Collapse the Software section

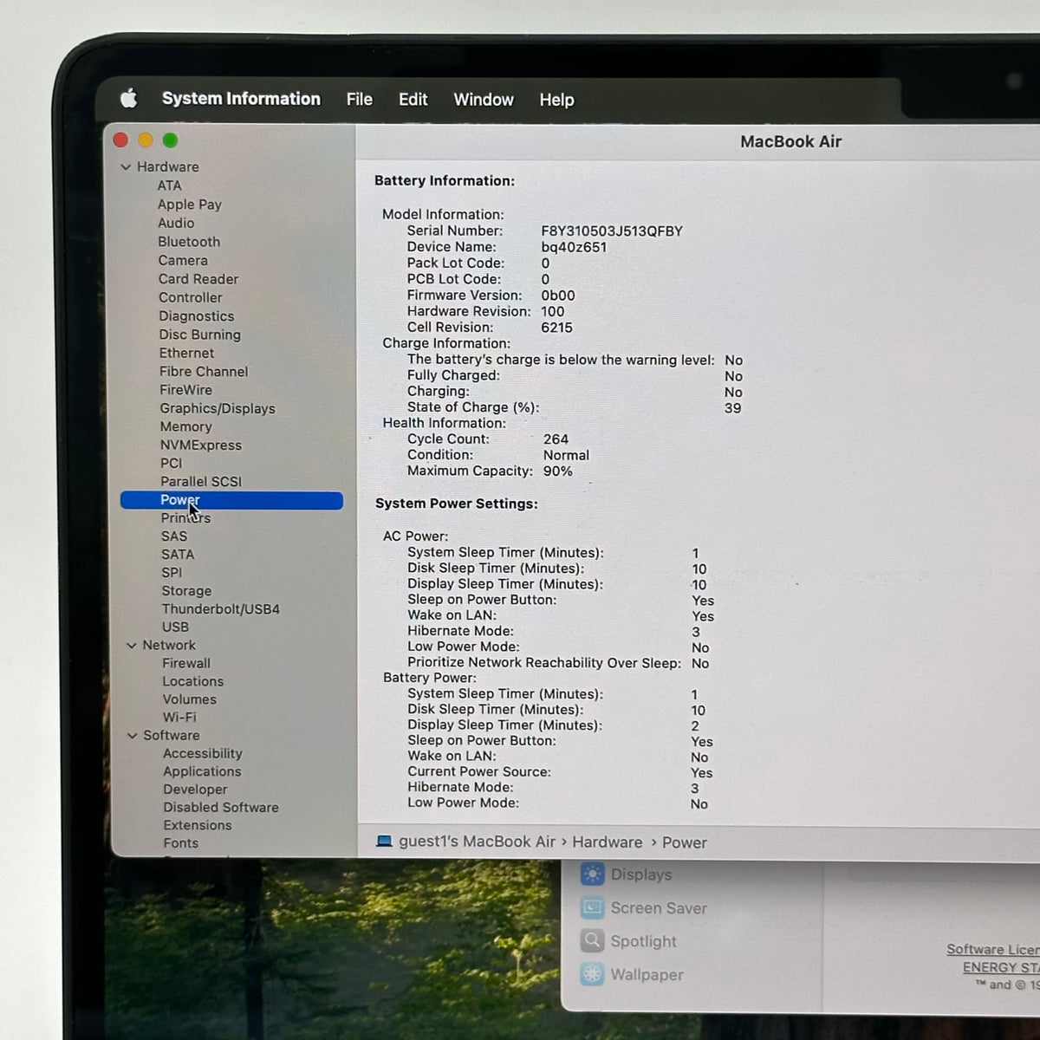click(x=132, y=735)
